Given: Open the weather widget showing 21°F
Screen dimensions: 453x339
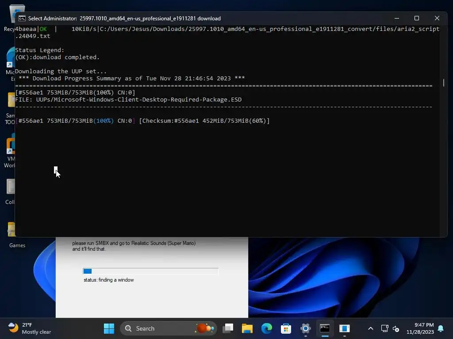Looking at the screenshot, I should pos(29,328).
